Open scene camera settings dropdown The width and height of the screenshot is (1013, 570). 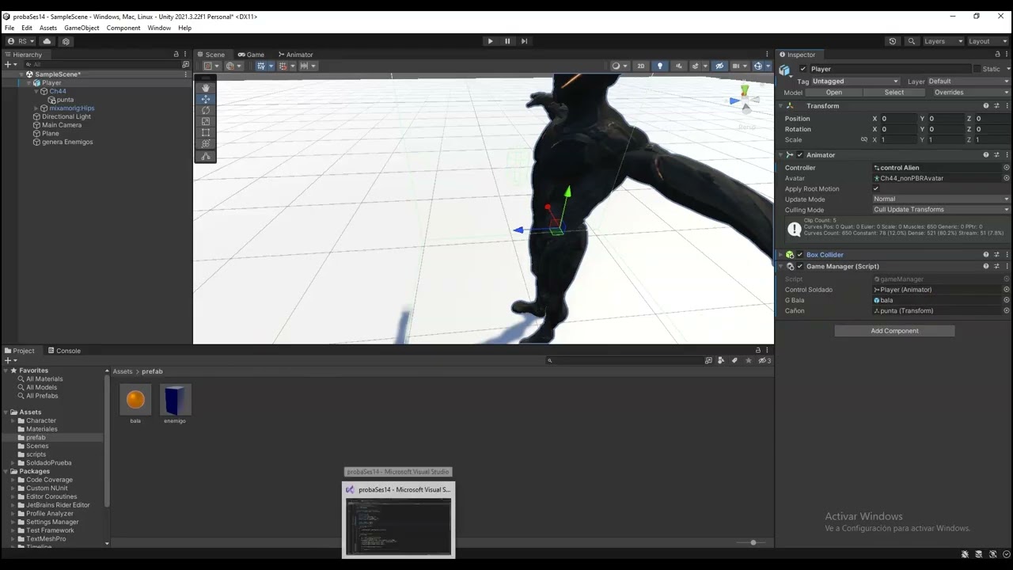739,66
